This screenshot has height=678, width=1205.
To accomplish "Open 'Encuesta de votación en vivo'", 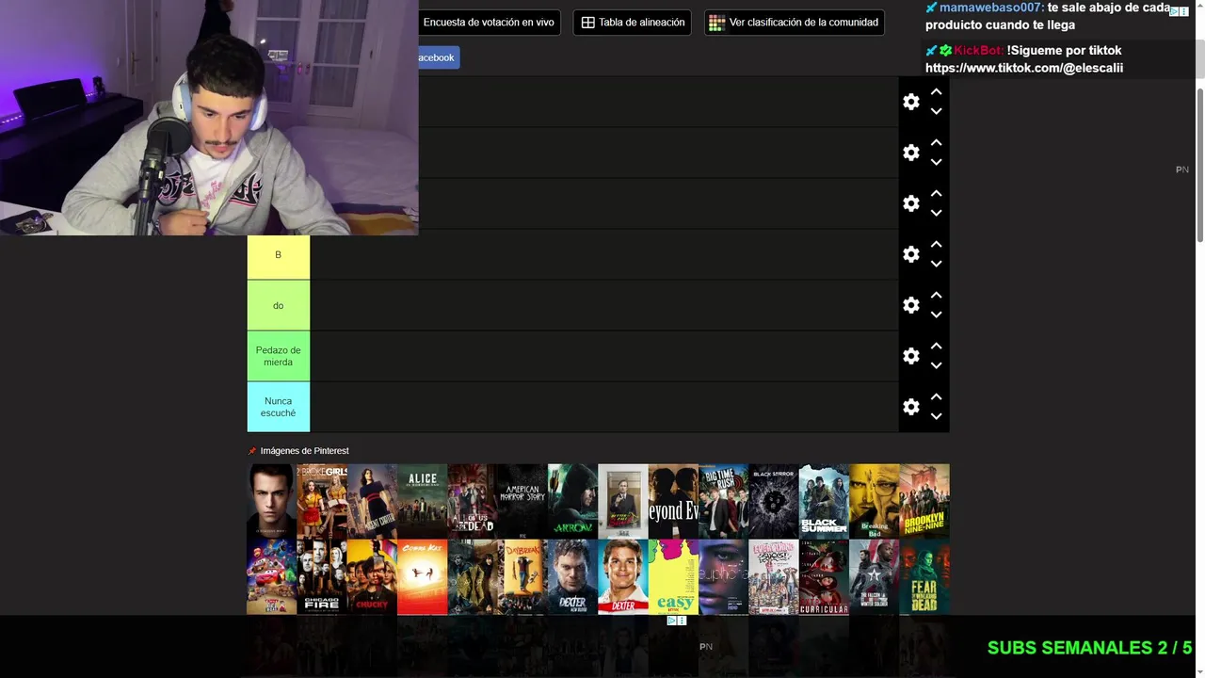I will click(489, 23).
